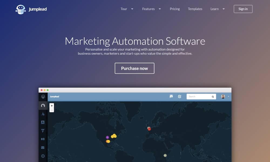Click inside the Search field
The image size is (270, 162).
pos(200,96)
